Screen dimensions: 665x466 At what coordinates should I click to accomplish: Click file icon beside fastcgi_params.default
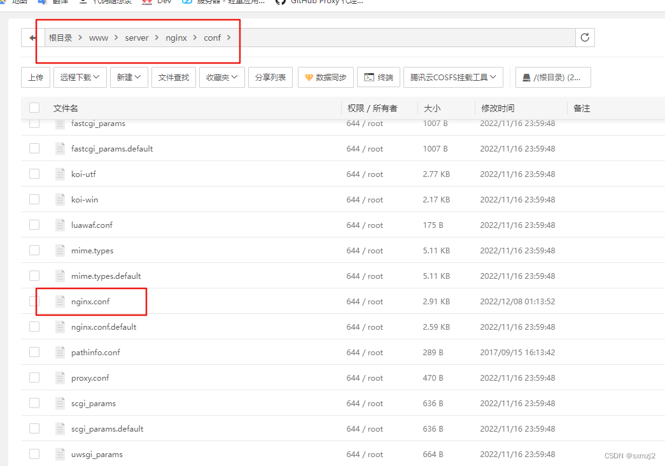pos(60,148)
